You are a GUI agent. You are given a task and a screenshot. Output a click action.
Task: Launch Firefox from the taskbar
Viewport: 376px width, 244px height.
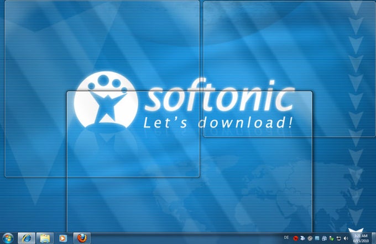point(82,238)
